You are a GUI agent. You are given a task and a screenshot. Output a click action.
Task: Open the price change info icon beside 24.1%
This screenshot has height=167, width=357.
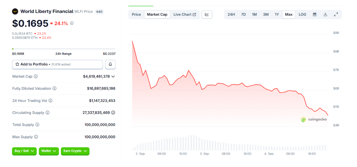[72, 23]
